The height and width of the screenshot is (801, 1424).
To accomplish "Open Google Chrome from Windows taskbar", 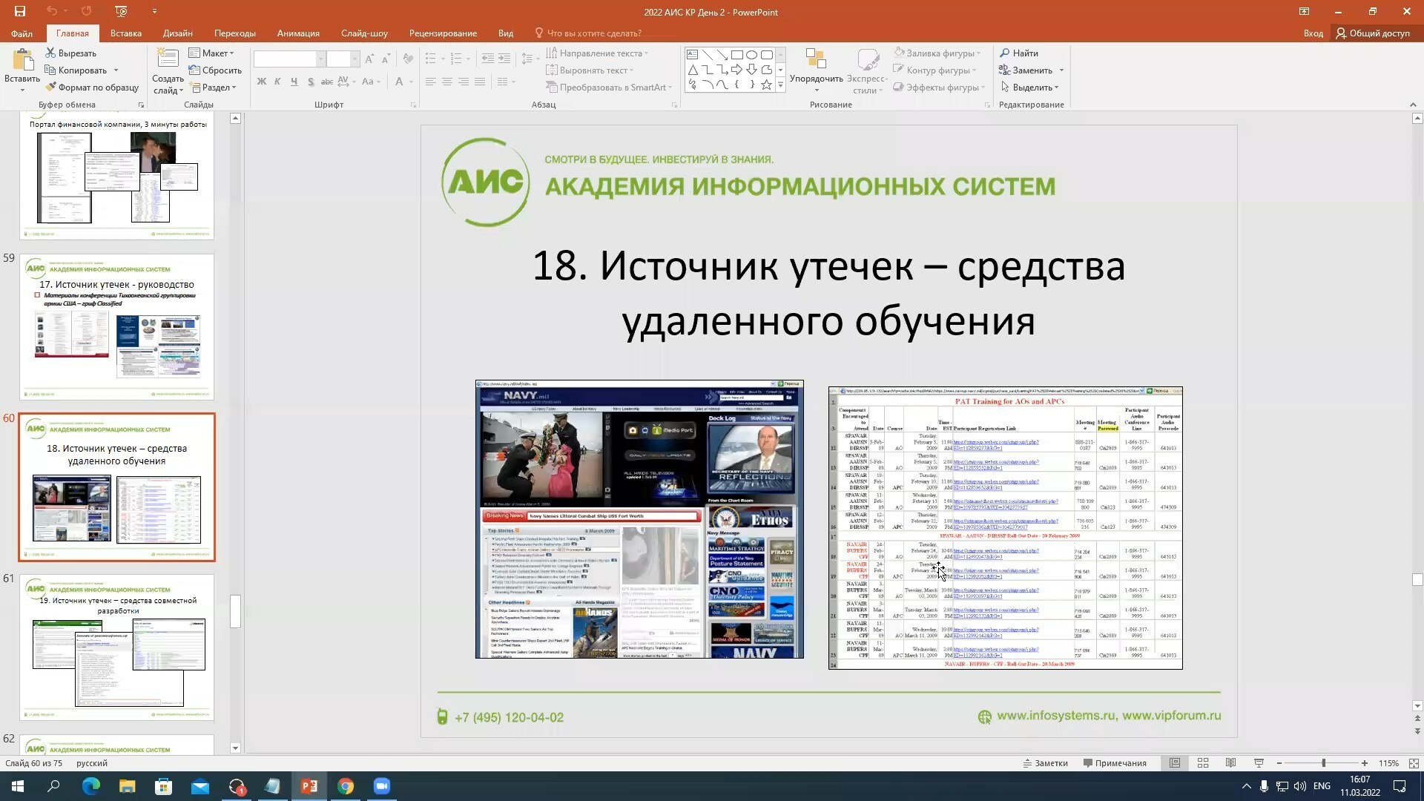I will [x=346, y=786].
